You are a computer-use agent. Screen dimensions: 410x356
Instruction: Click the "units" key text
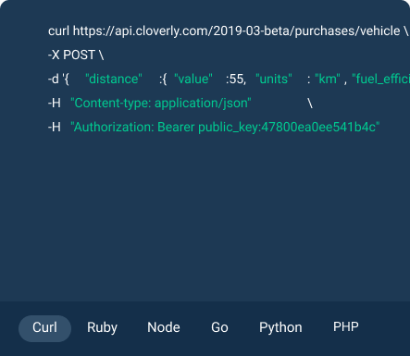tap(274, 80)
